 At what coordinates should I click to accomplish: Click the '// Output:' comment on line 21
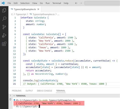click(30, 84)
